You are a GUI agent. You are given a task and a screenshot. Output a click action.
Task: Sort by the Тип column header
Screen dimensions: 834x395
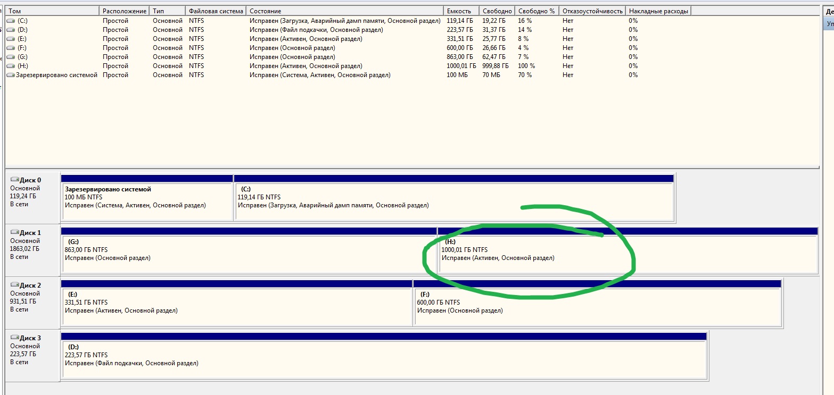(168, 11)
